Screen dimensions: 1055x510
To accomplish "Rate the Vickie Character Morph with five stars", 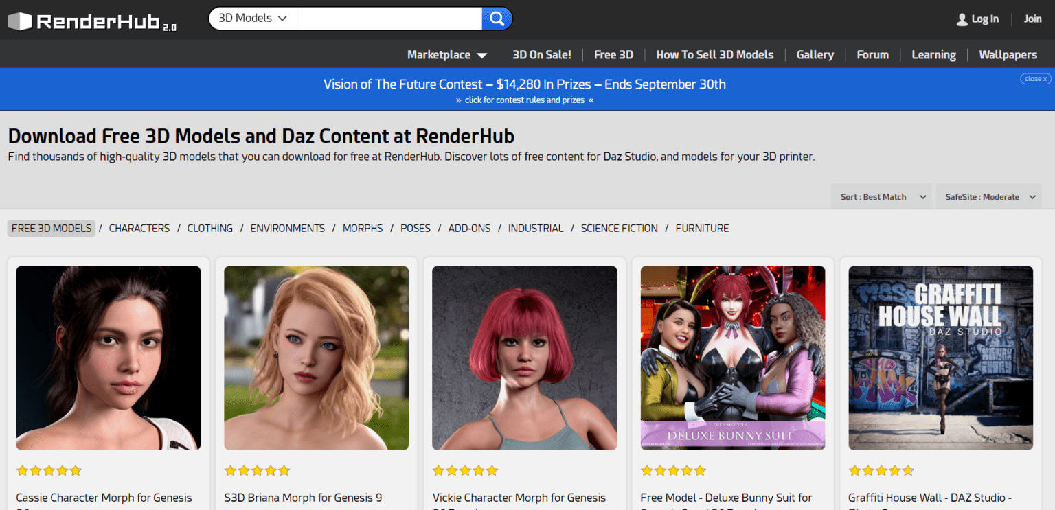I will click(492, 470).
